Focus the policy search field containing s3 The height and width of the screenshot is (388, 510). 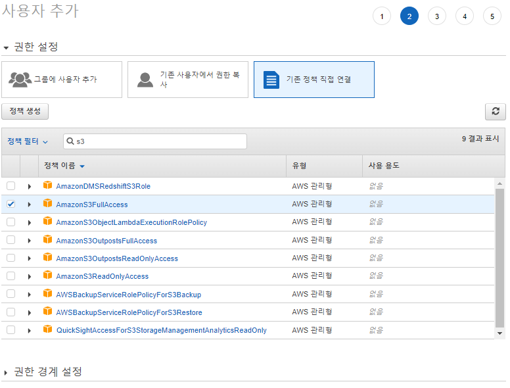click(155, 141)
